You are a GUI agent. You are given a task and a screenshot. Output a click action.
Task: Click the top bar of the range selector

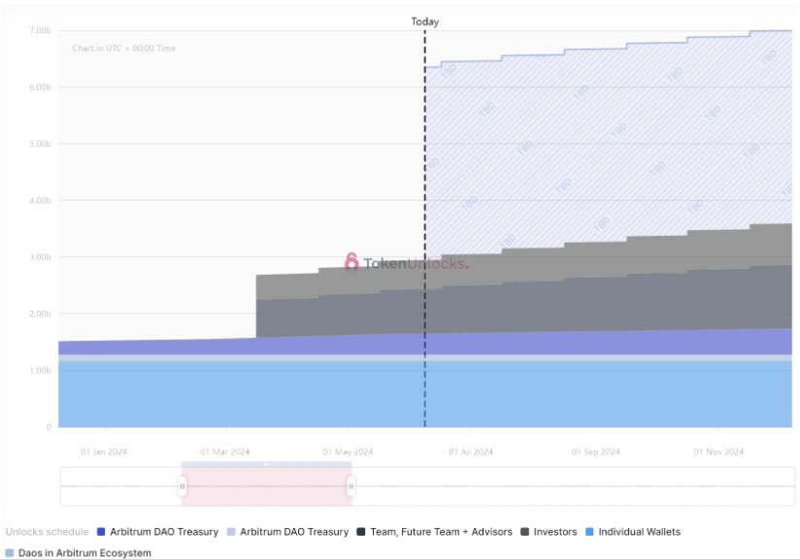tap(266, 464)
